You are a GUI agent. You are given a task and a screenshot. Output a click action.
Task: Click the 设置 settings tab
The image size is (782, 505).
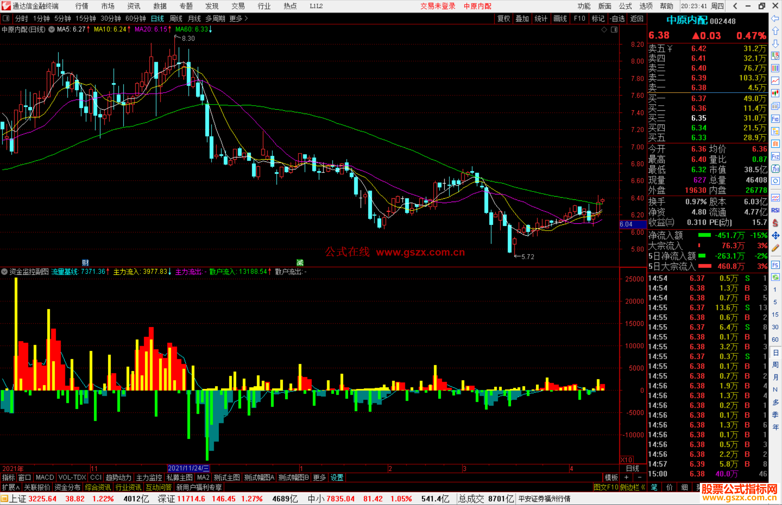(337, 477)
